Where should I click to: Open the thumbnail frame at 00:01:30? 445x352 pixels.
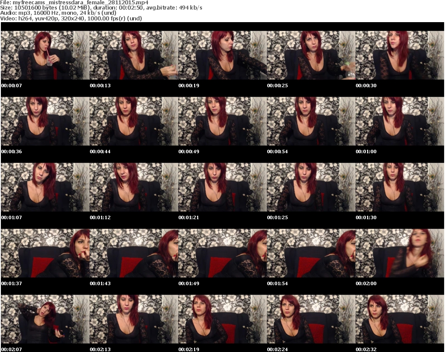tap(400, 188)
